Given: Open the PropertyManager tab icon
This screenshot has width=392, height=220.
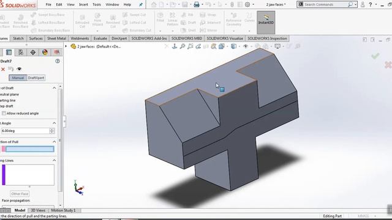Looking at the screenshot, I should click(x=9, y=52).
